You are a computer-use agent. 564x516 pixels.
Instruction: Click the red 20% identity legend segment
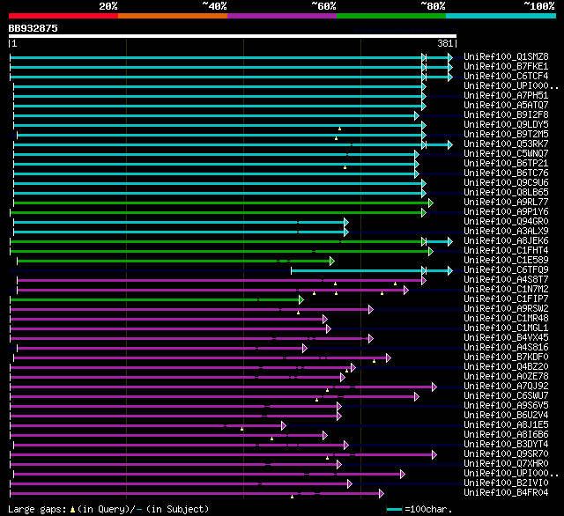(63, 16)
